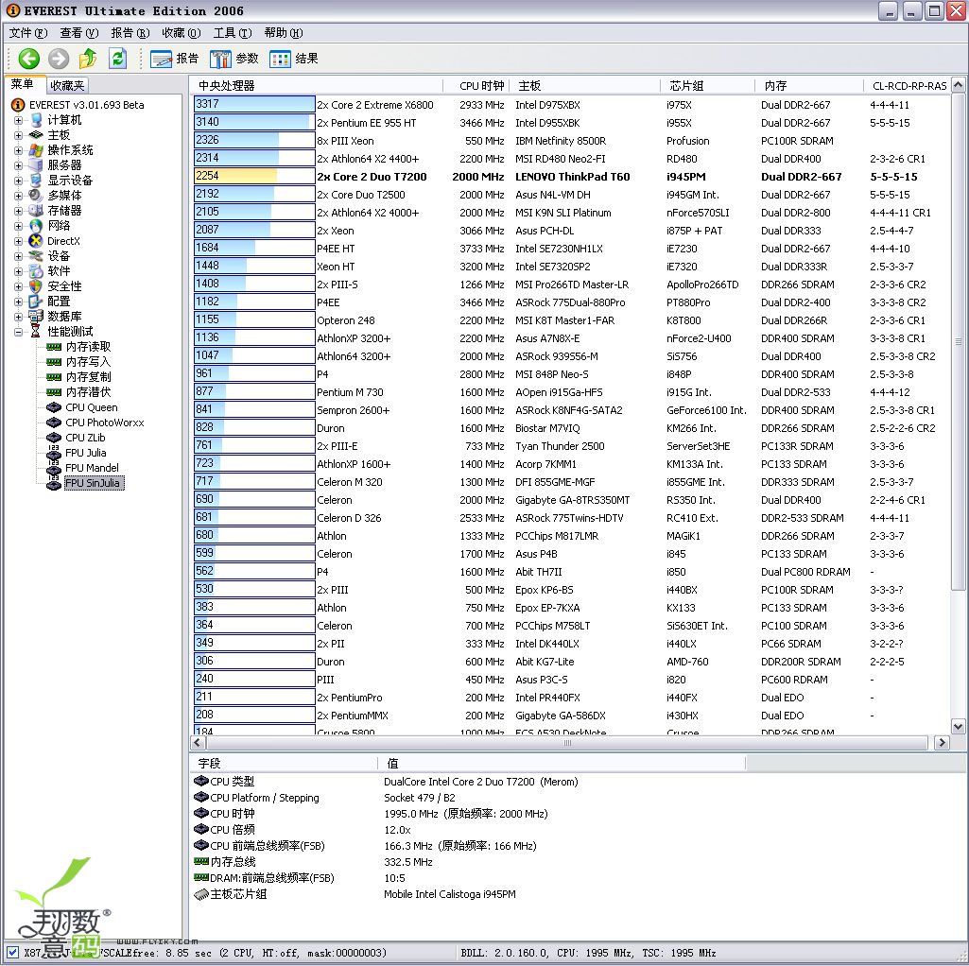Image resolution: width=969 pixels, height=966 pixels.
Task: Expand the 主板 tree node
Action: [18, 135]
